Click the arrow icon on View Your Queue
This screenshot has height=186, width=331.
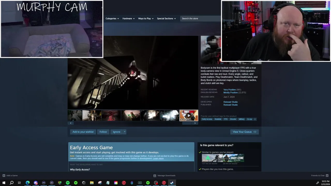[255, 132]
